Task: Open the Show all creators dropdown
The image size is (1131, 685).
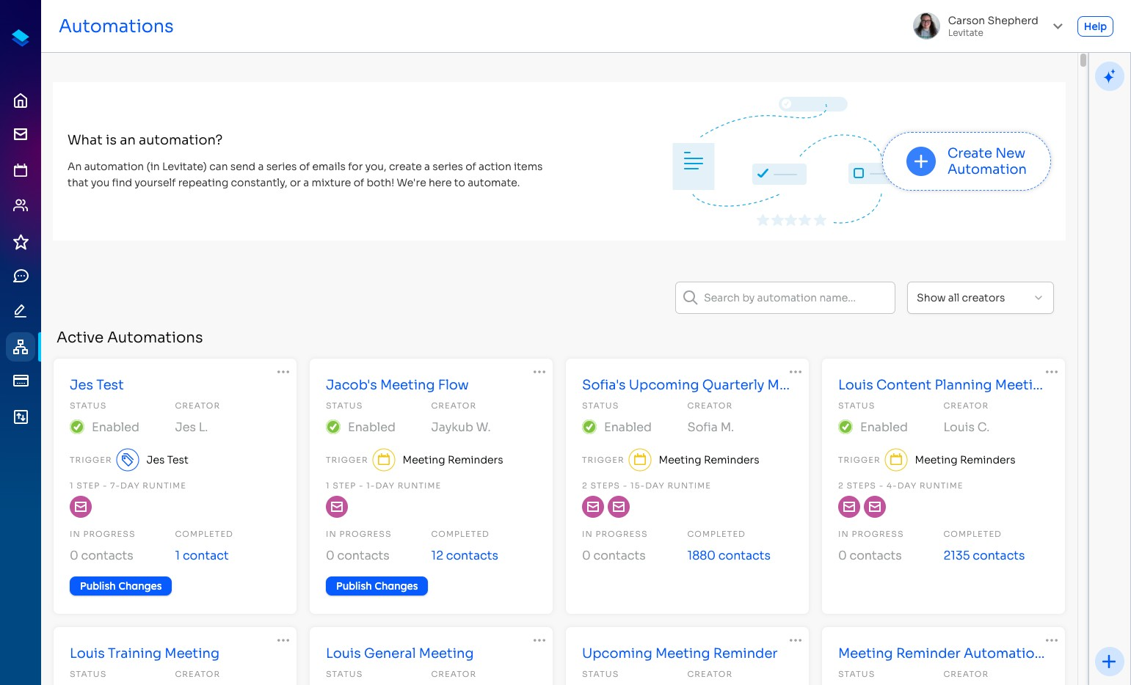Action: (980, 298)
